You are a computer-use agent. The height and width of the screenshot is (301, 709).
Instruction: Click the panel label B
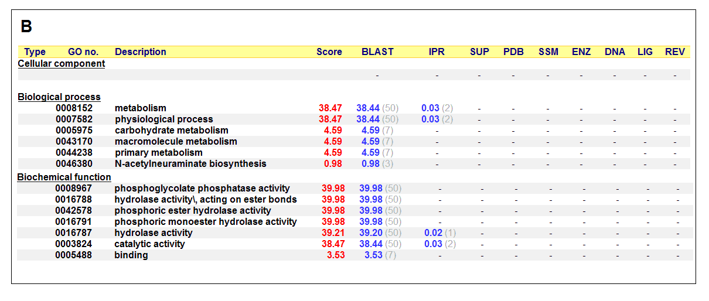click(x=26, y=26)
